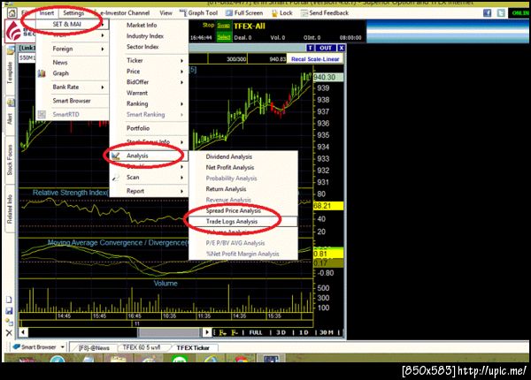Open the Graph Tool
This screenshot has height=380, width=531.
click(x=199, y=13)
